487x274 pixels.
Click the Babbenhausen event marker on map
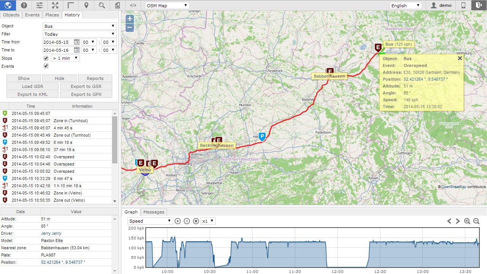coord(330,71)
